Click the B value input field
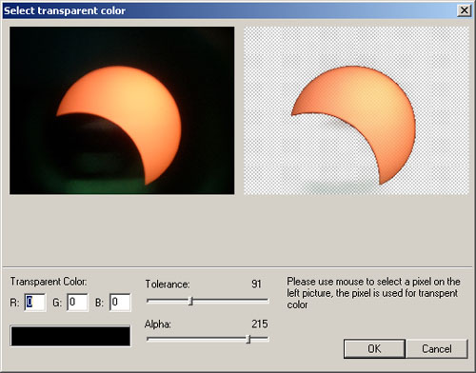The width and height of the screenshot is (476, 373). 120,303
